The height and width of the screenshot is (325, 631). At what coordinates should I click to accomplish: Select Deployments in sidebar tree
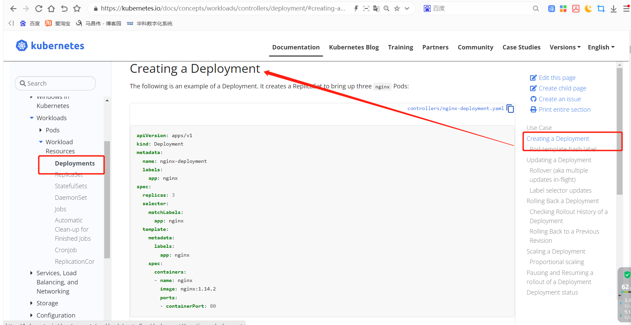(x=74, y=163)
